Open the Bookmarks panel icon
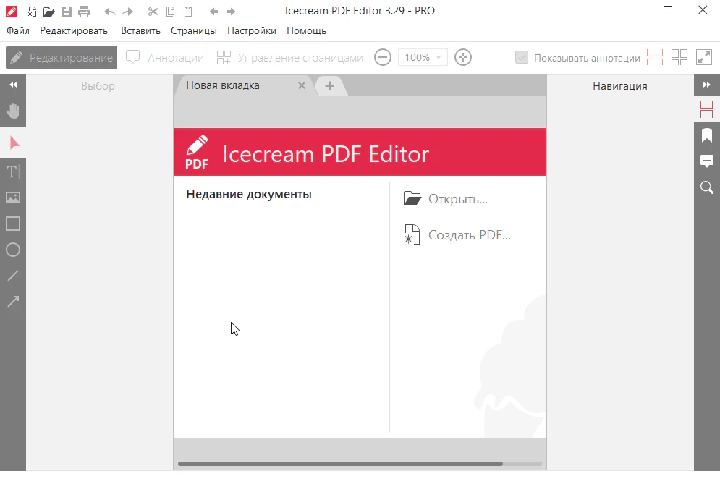Image resolution: width=720 pixels, height=492 pixels. point(707,135)
